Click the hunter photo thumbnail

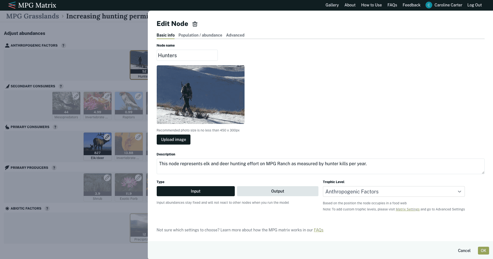tap(200, 95)
